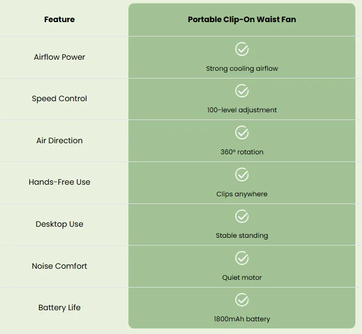Image resolution: width=362 pixels, height=334 pixels.
Task: Select the Air Direction feature label
Action: coord(59,140)
